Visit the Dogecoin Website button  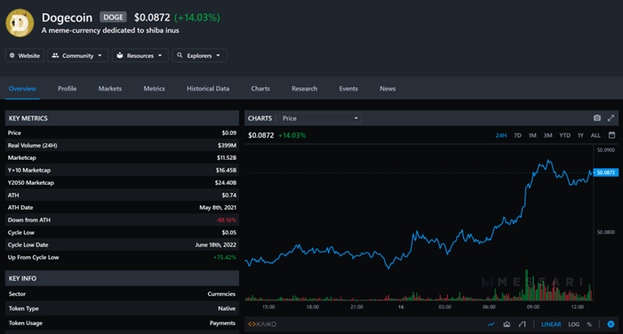pyautogui.click(x=25, y=56)
